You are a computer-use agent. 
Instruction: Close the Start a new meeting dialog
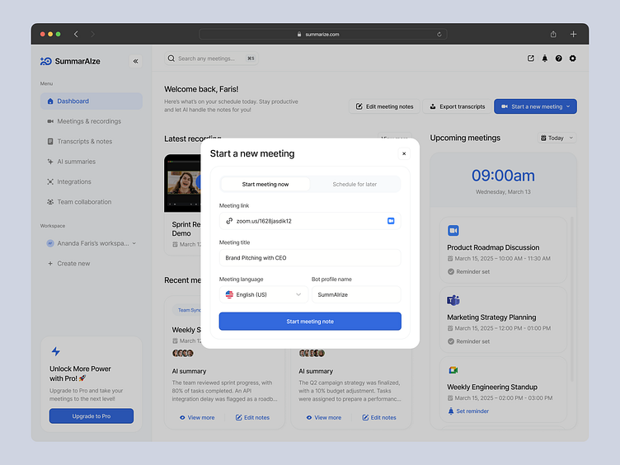(404, 153)
